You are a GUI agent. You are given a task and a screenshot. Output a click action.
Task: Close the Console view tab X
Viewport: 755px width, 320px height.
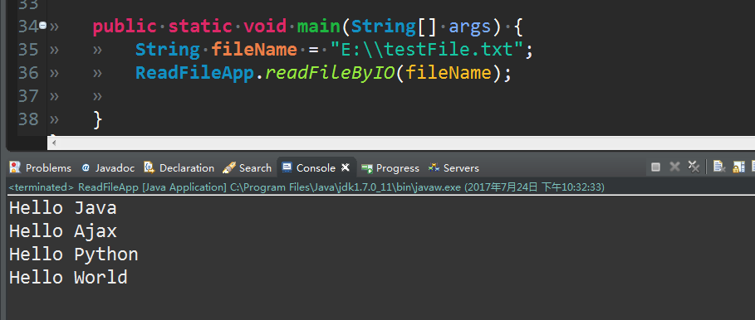coord(346,167)
